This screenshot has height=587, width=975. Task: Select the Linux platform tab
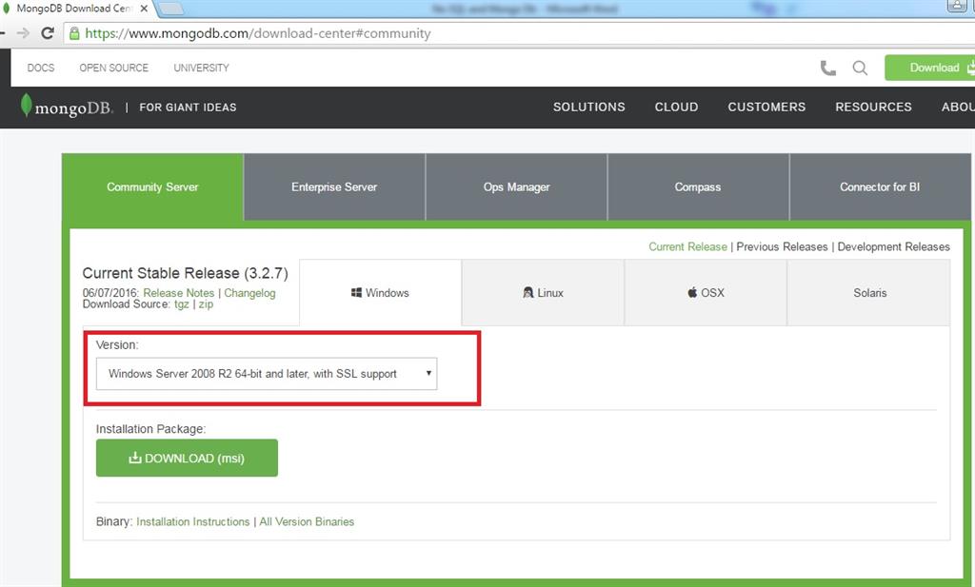point(543,293)
